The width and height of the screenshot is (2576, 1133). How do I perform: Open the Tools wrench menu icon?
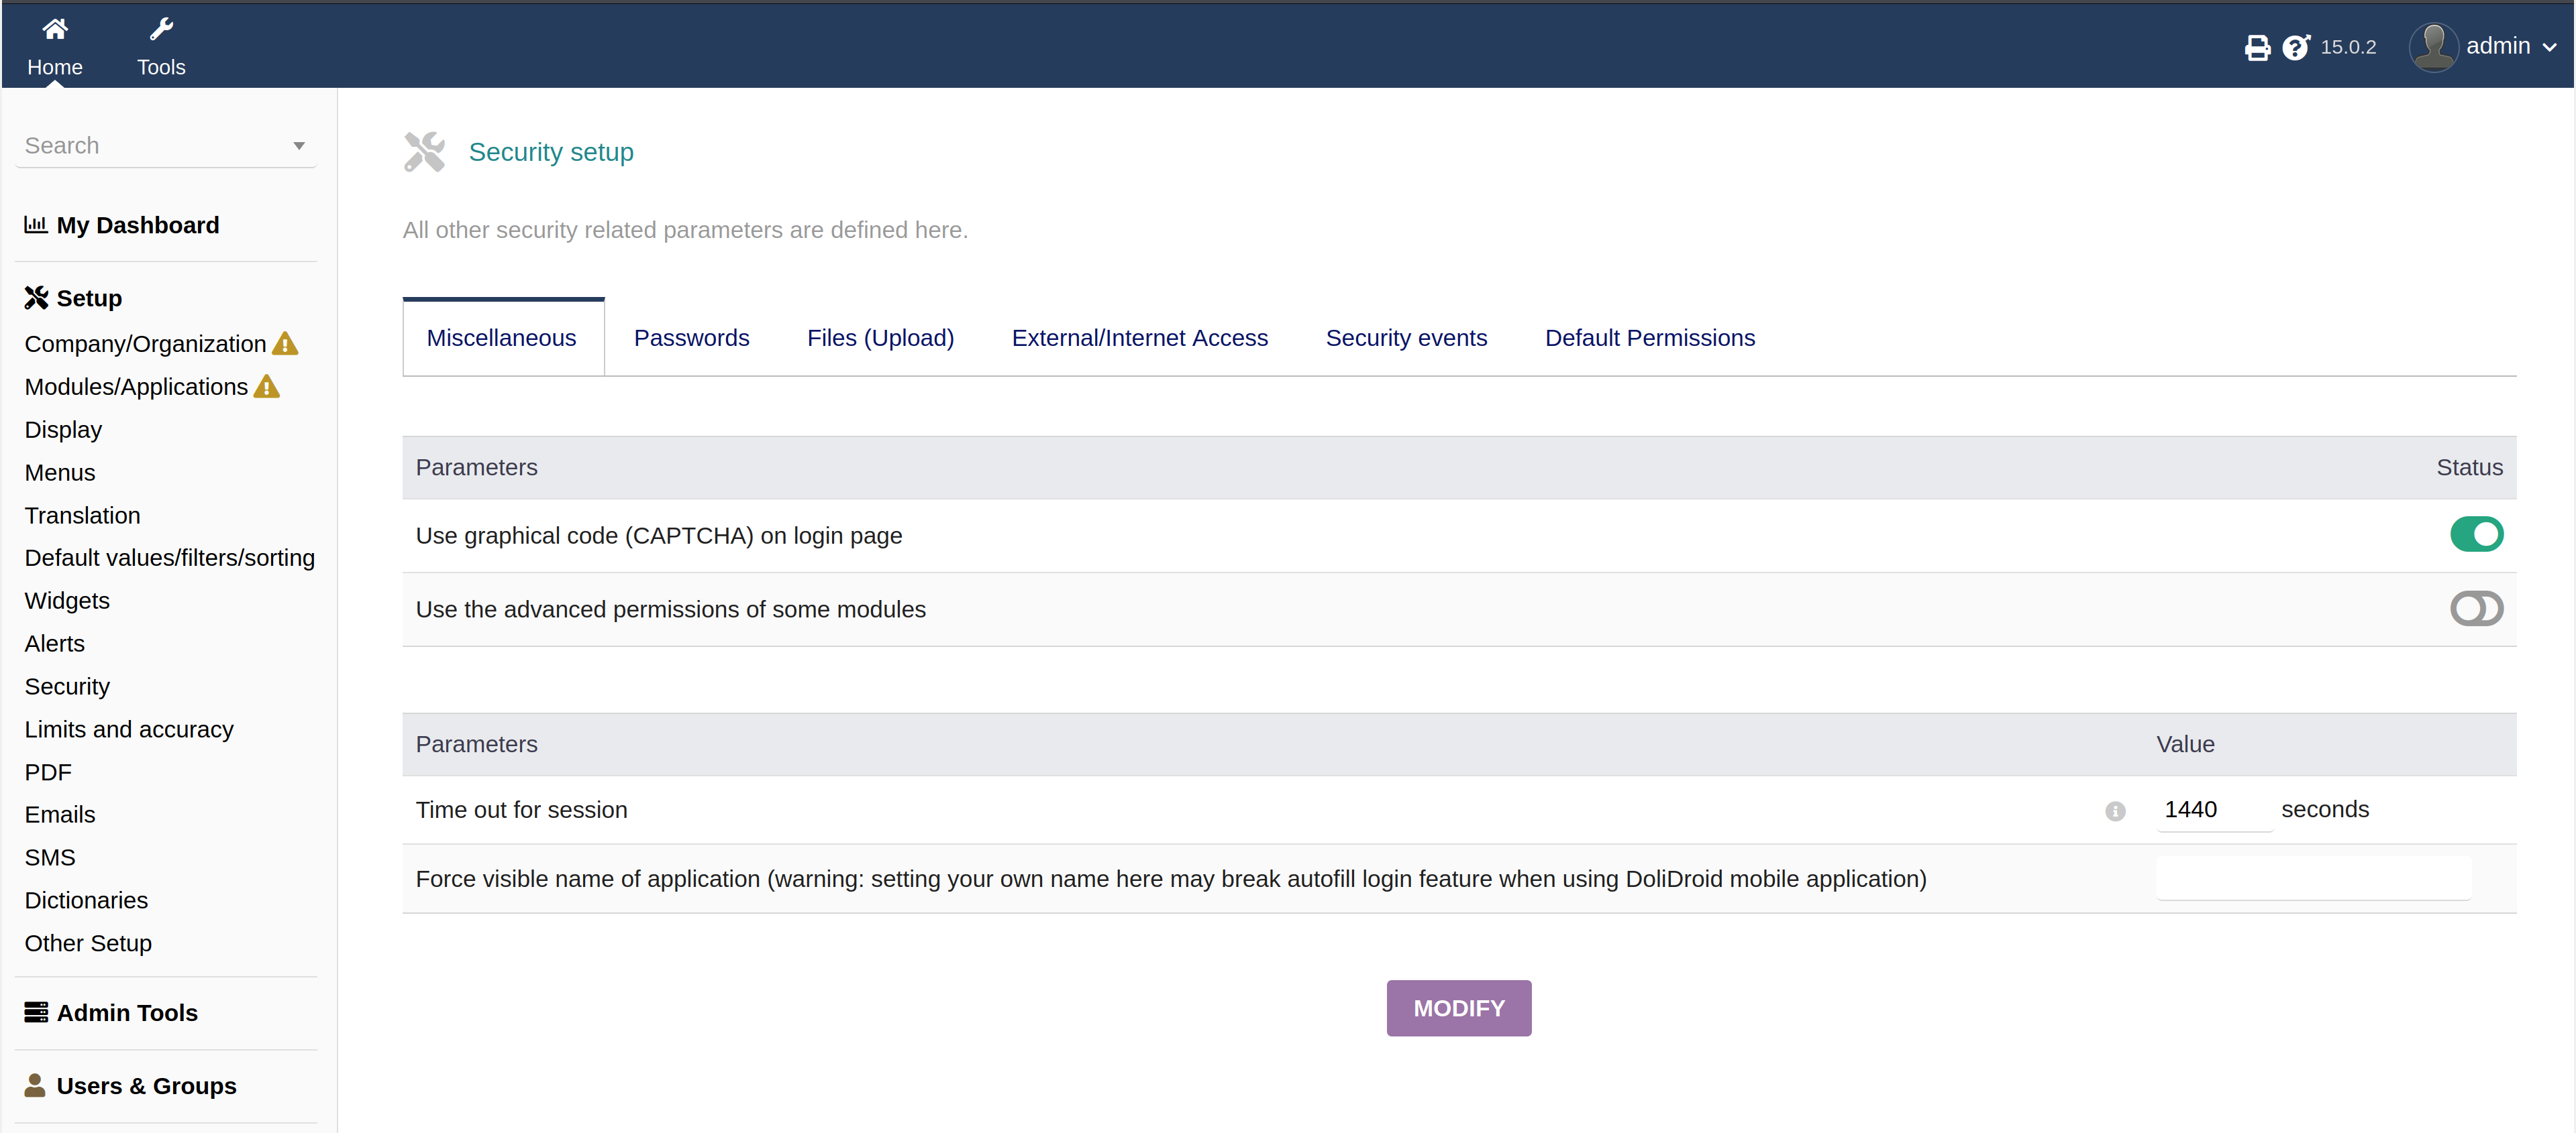click(x=161, y=30)
